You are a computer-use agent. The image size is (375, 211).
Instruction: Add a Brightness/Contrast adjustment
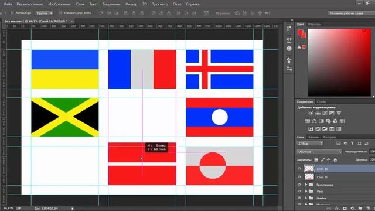point(311,113)
